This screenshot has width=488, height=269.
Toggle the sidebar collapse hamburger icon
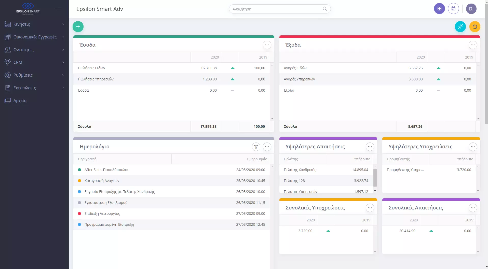coord(58,9)
